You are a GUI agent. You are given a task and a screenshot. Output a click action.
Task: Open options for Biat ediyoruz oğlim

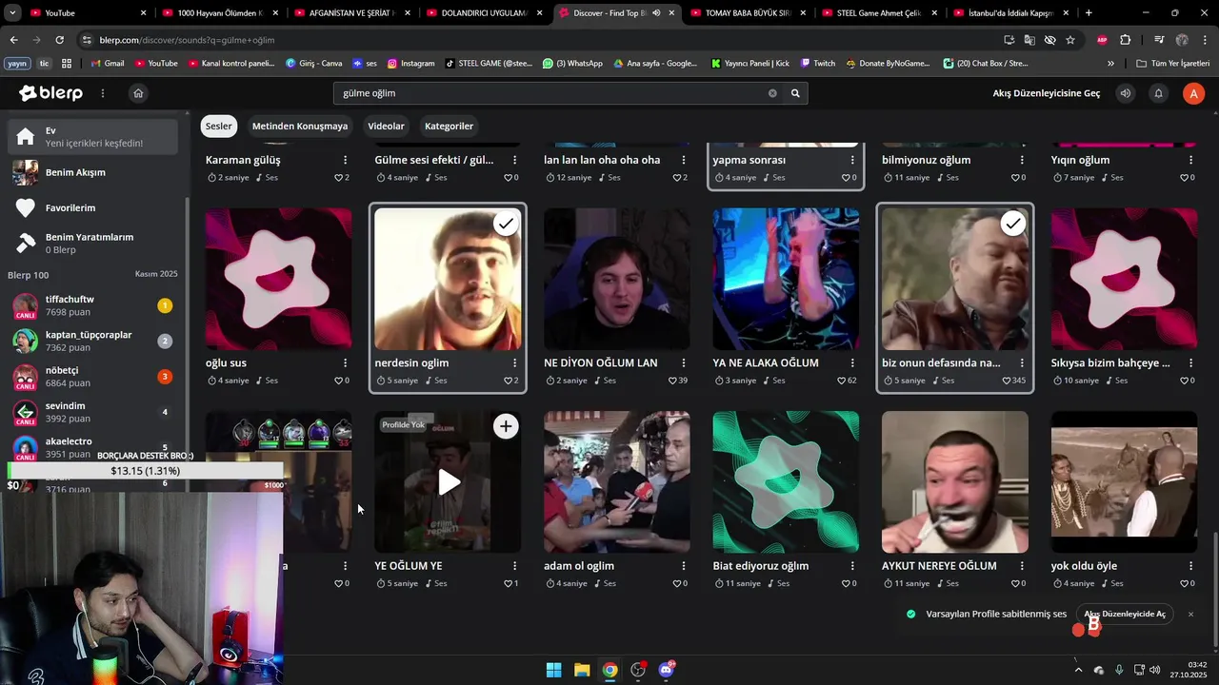(852, 565)
